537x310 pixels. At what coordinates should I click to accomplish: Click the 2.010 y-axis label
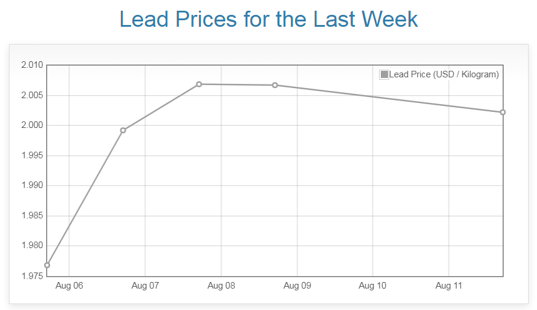click(32, 65)
